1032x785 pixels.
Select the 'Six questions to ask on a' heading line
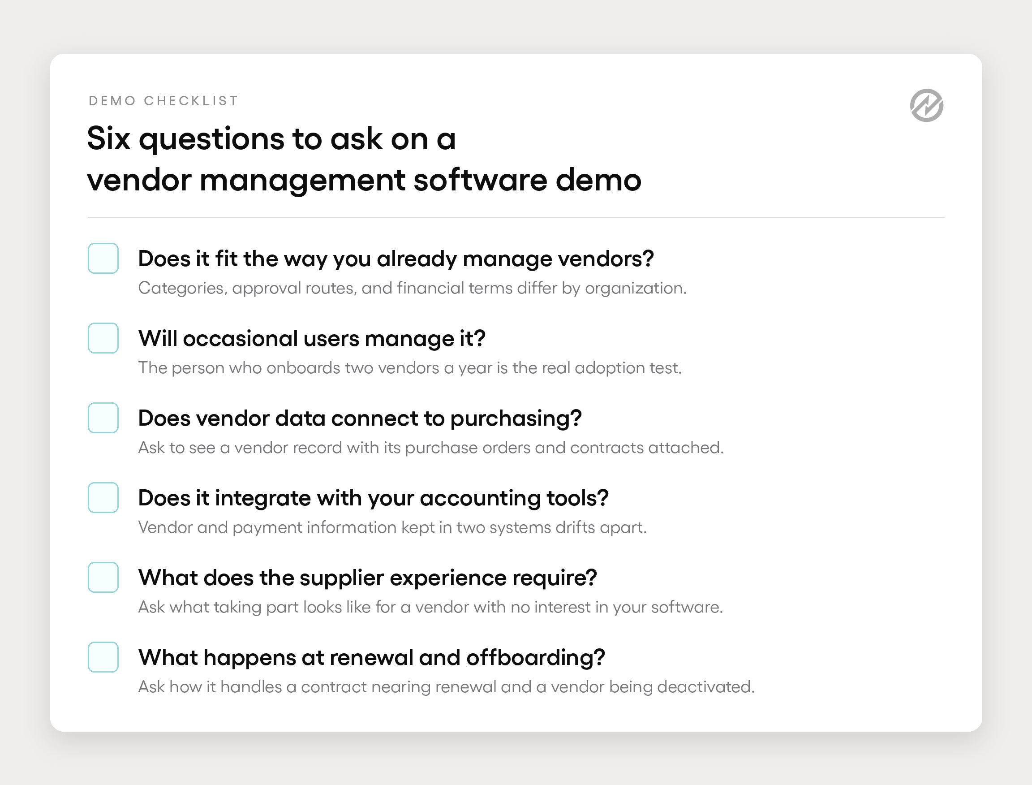coord(271,139)
